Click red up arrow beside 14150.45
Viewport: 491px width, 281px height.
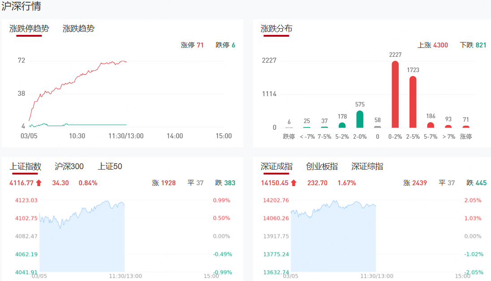293,183
